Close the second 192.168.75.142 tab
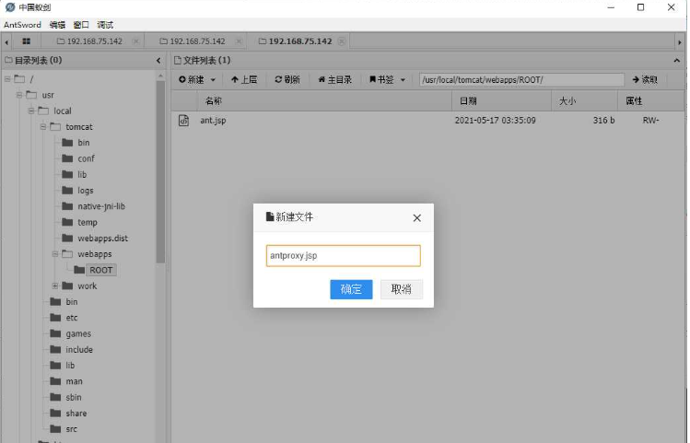Image resolution: width=690 pixels, height=443 pixels. click(x=239, y=41)
